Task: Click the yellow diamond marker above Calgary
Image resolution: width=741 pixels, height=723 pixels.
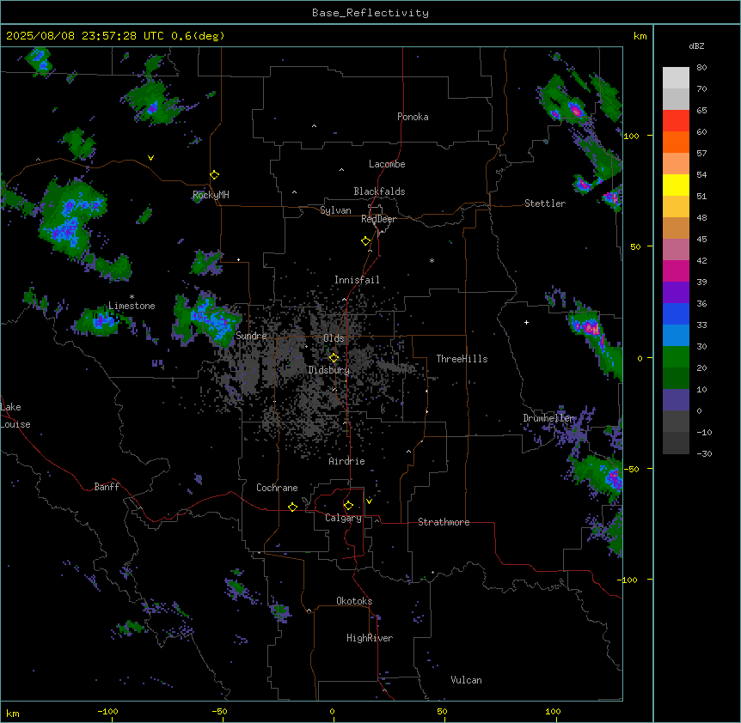Action: point(348,506)
